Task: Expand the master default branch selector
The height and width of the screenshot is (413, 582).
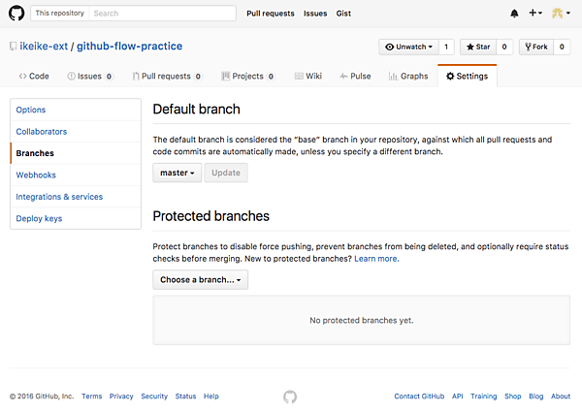Action: coord(177,173)
